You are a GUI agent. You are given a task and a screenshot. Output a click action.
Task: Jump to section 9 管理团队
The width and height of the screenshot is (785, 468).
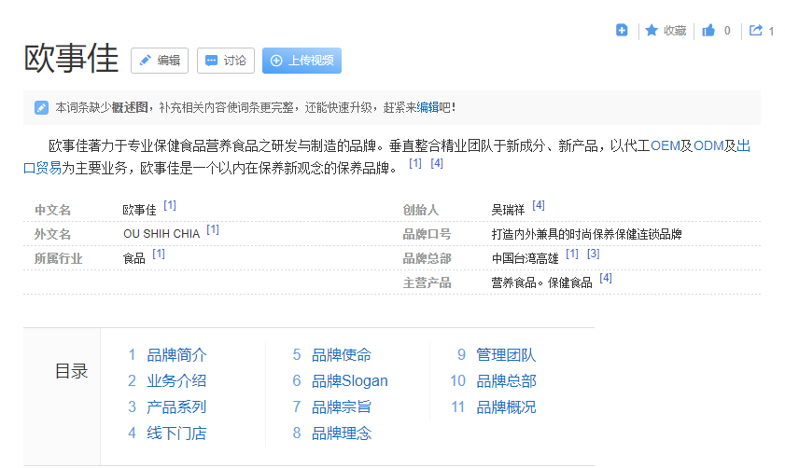[506, 355]
